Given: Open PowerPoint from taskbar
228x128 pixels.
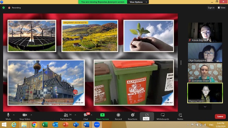Looking at the screenshot, I should tap(66, 124).
